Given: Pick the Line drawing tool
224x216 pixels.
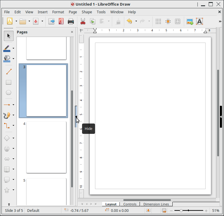Looking at the screenshot, I should pyautogui.click(x=9, y=72).
